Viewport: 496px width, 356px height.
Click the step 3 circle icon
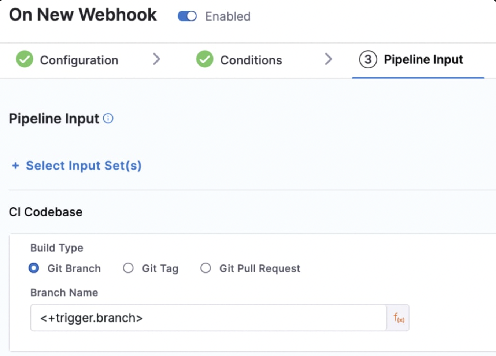(x=367, y=59)
